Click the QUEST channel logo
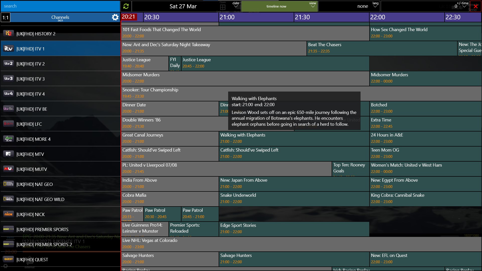The height and width of the screenshot is (271, 482). (8, 259)
